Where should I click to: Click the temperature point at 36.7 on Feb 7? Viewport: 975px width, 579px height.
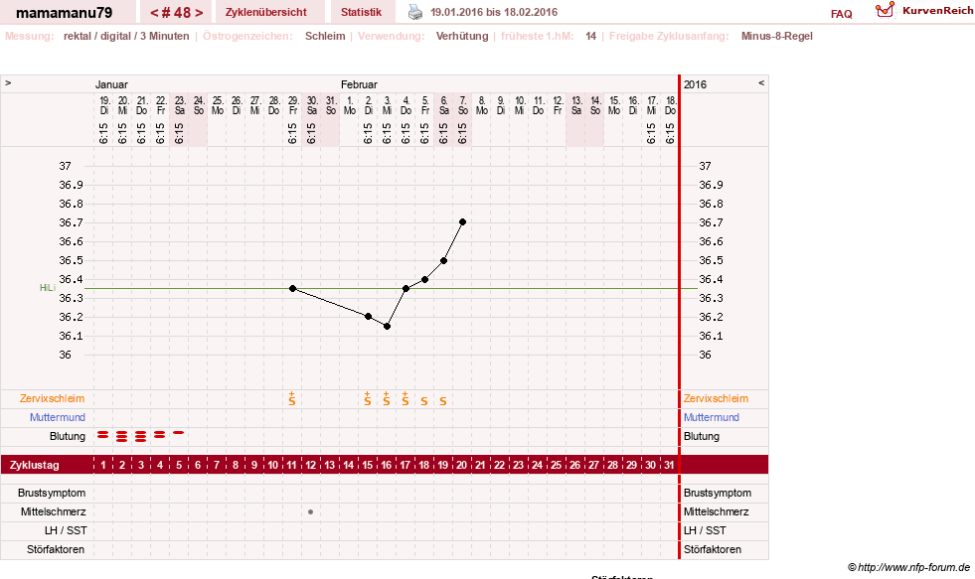coord(462,221)
